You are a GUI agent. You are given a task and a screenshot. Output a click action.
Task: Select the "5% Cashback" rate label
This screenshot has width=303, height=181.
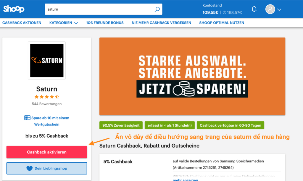(118, 161)
